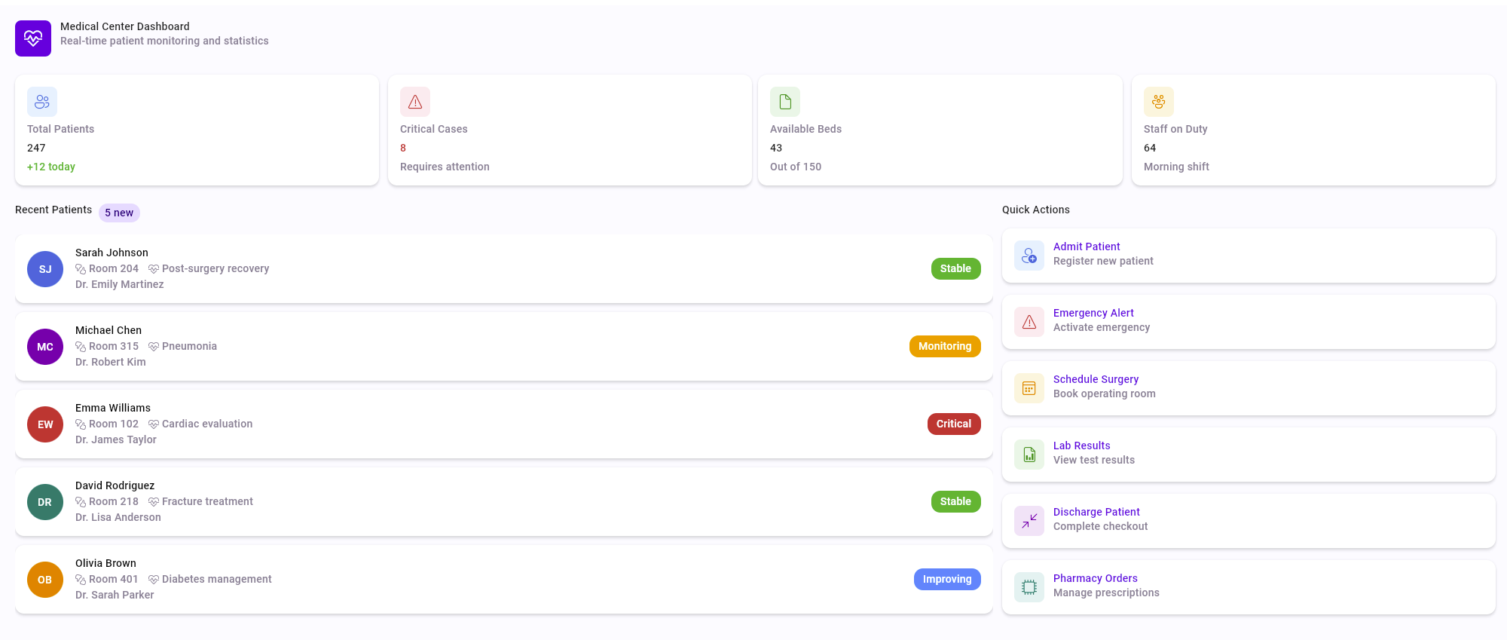
Task: Click Michael Chen's Monitoring status badge
Action: coord(945,347)
